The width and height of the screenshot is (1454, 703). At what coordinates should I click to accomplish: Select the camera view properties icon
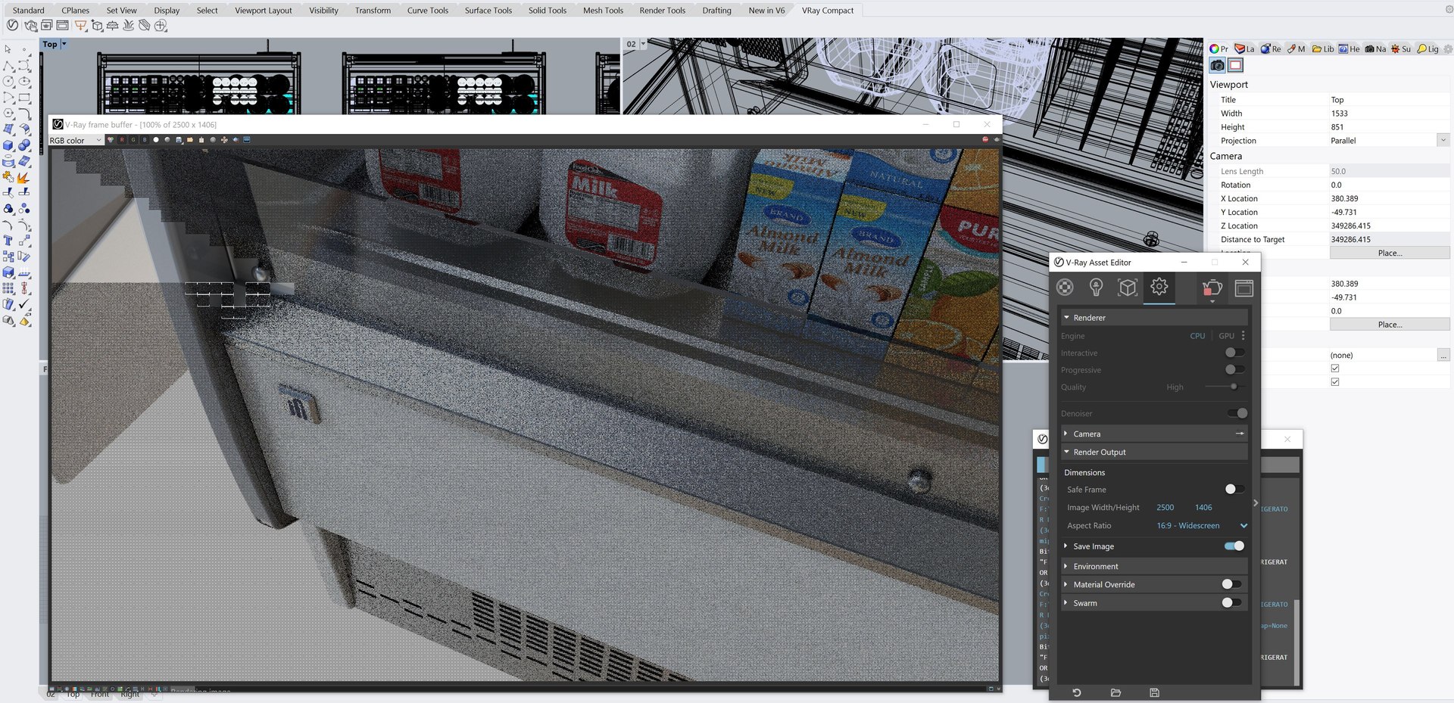(x=1217, y=66)
